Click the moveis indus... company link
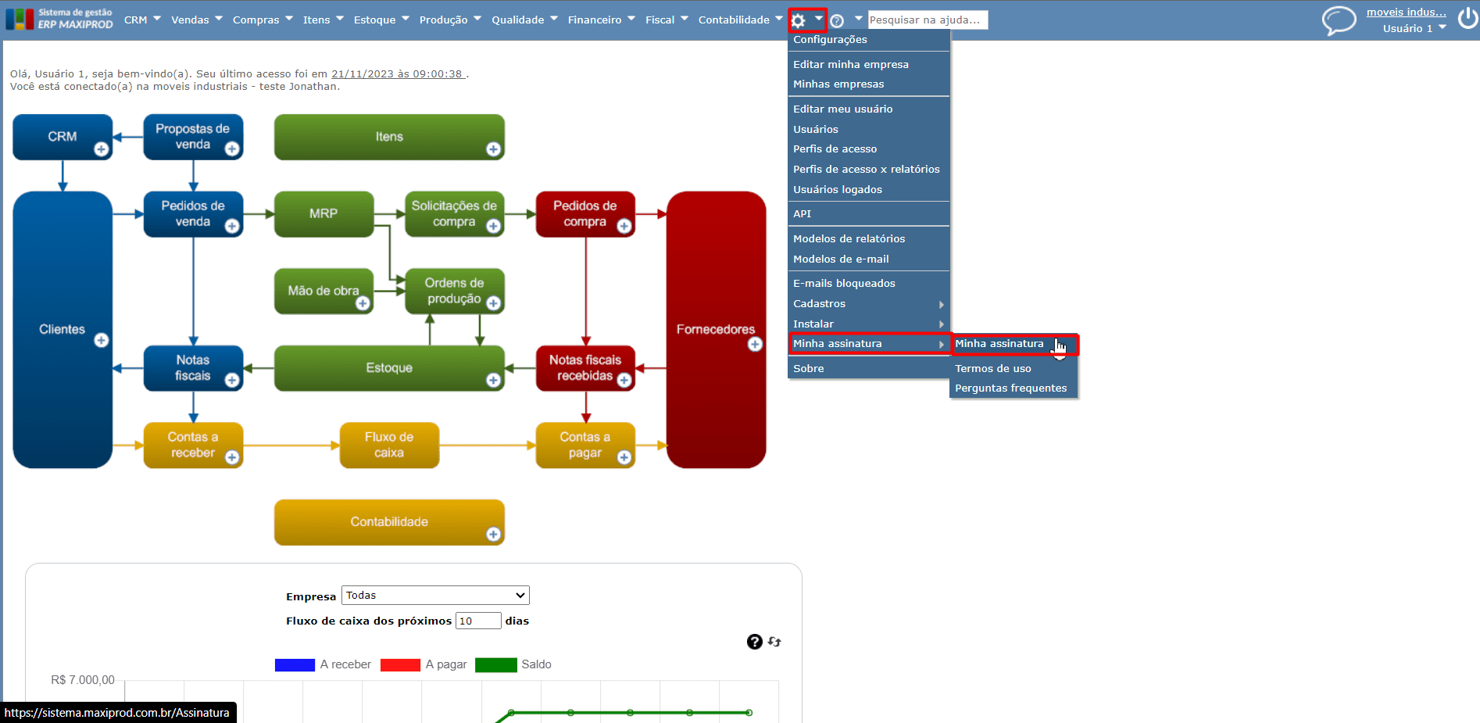The width and height of the screenshot is (1480, 723). pyautogui.click(x=1406, y=12)
